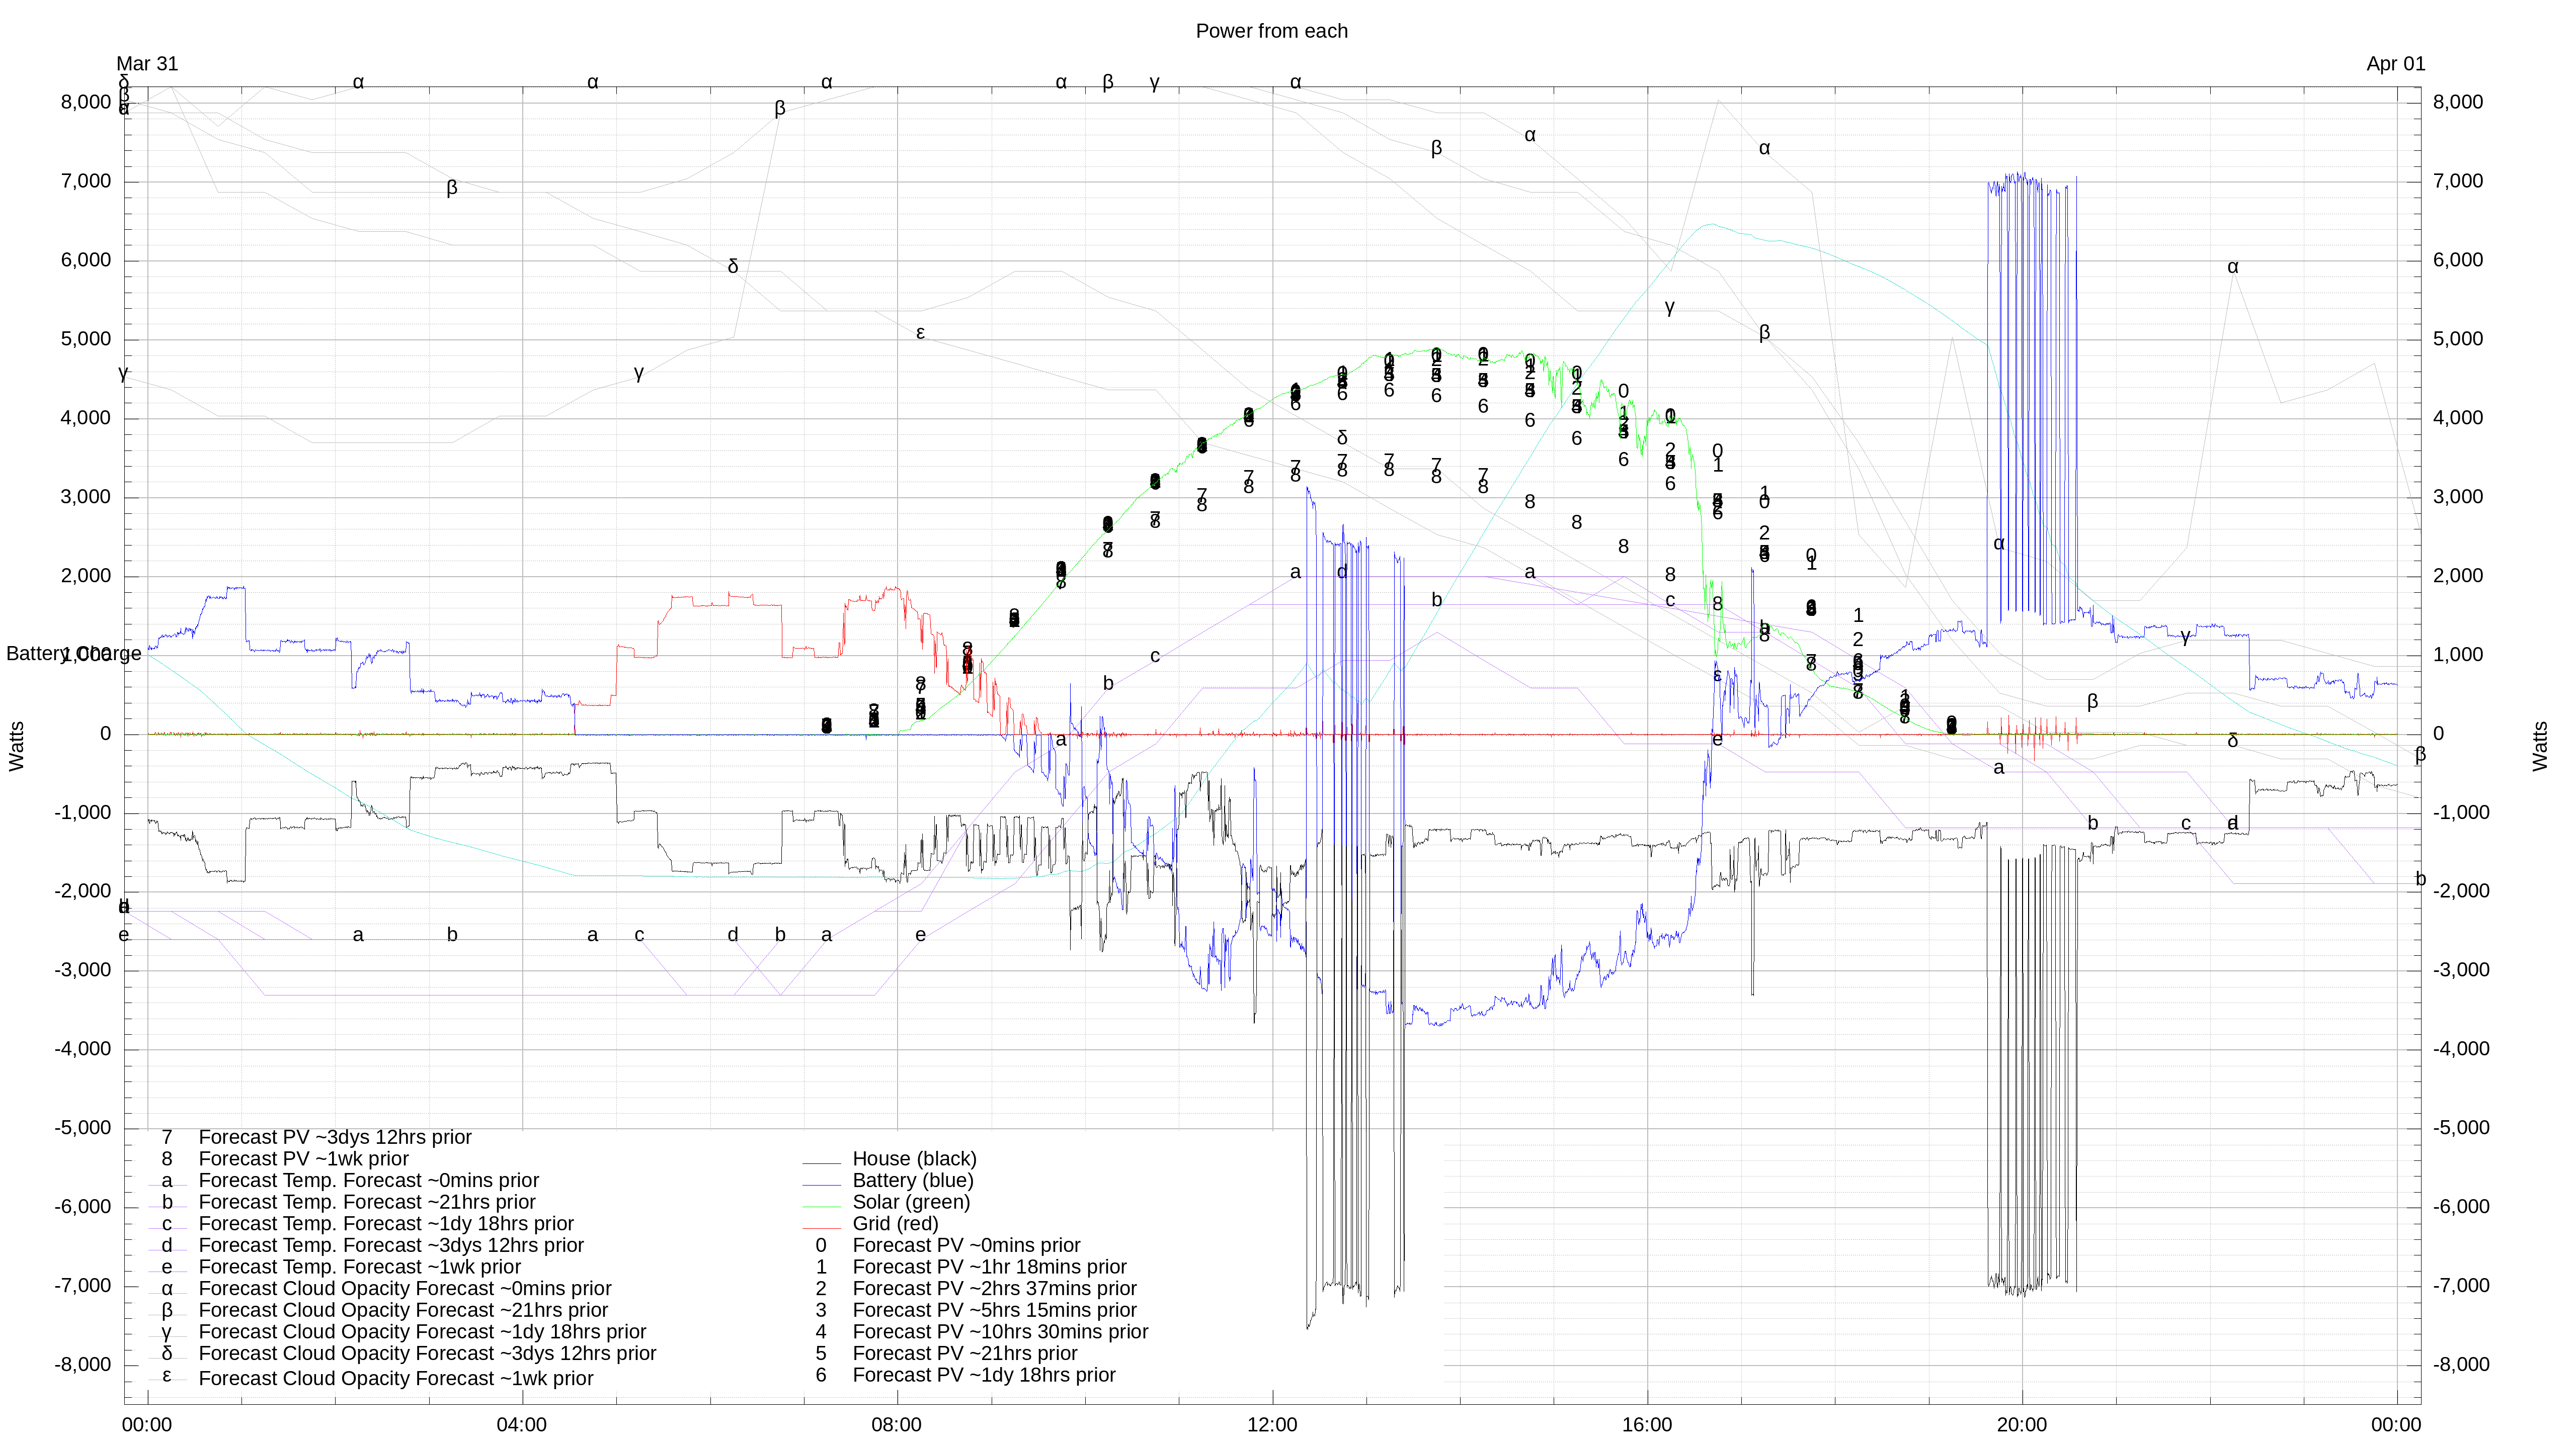Click "Forecast Cloud Opacity Forecast ~1wk prior" entry

[396, 1378]
